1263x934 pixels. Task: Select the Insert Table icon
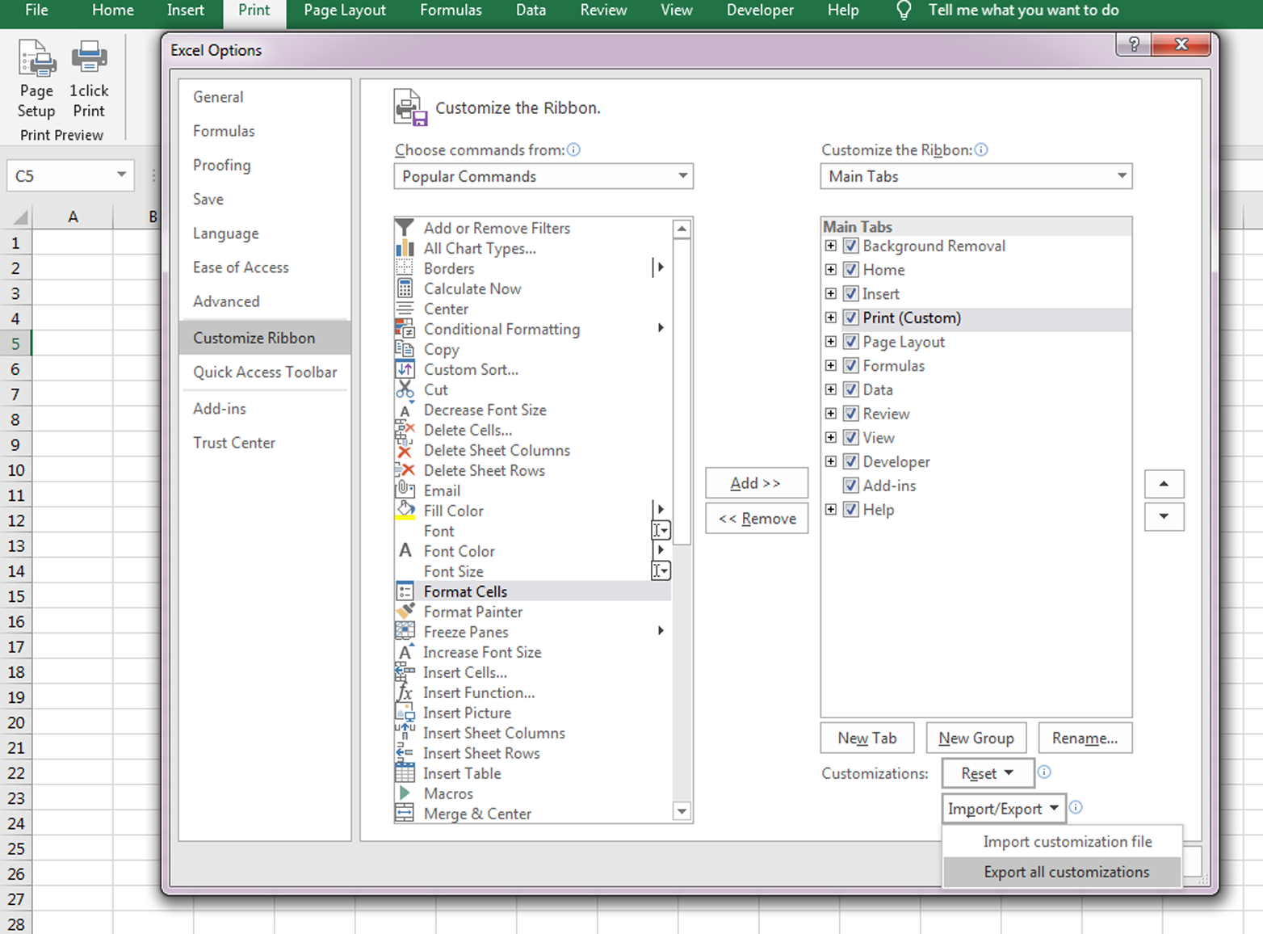[405, 773]
